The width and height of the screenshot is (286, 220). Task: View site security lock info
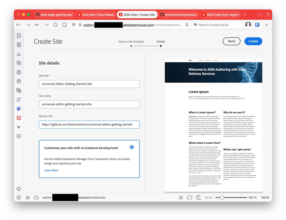pyautogui.click(x=80, y=25)
